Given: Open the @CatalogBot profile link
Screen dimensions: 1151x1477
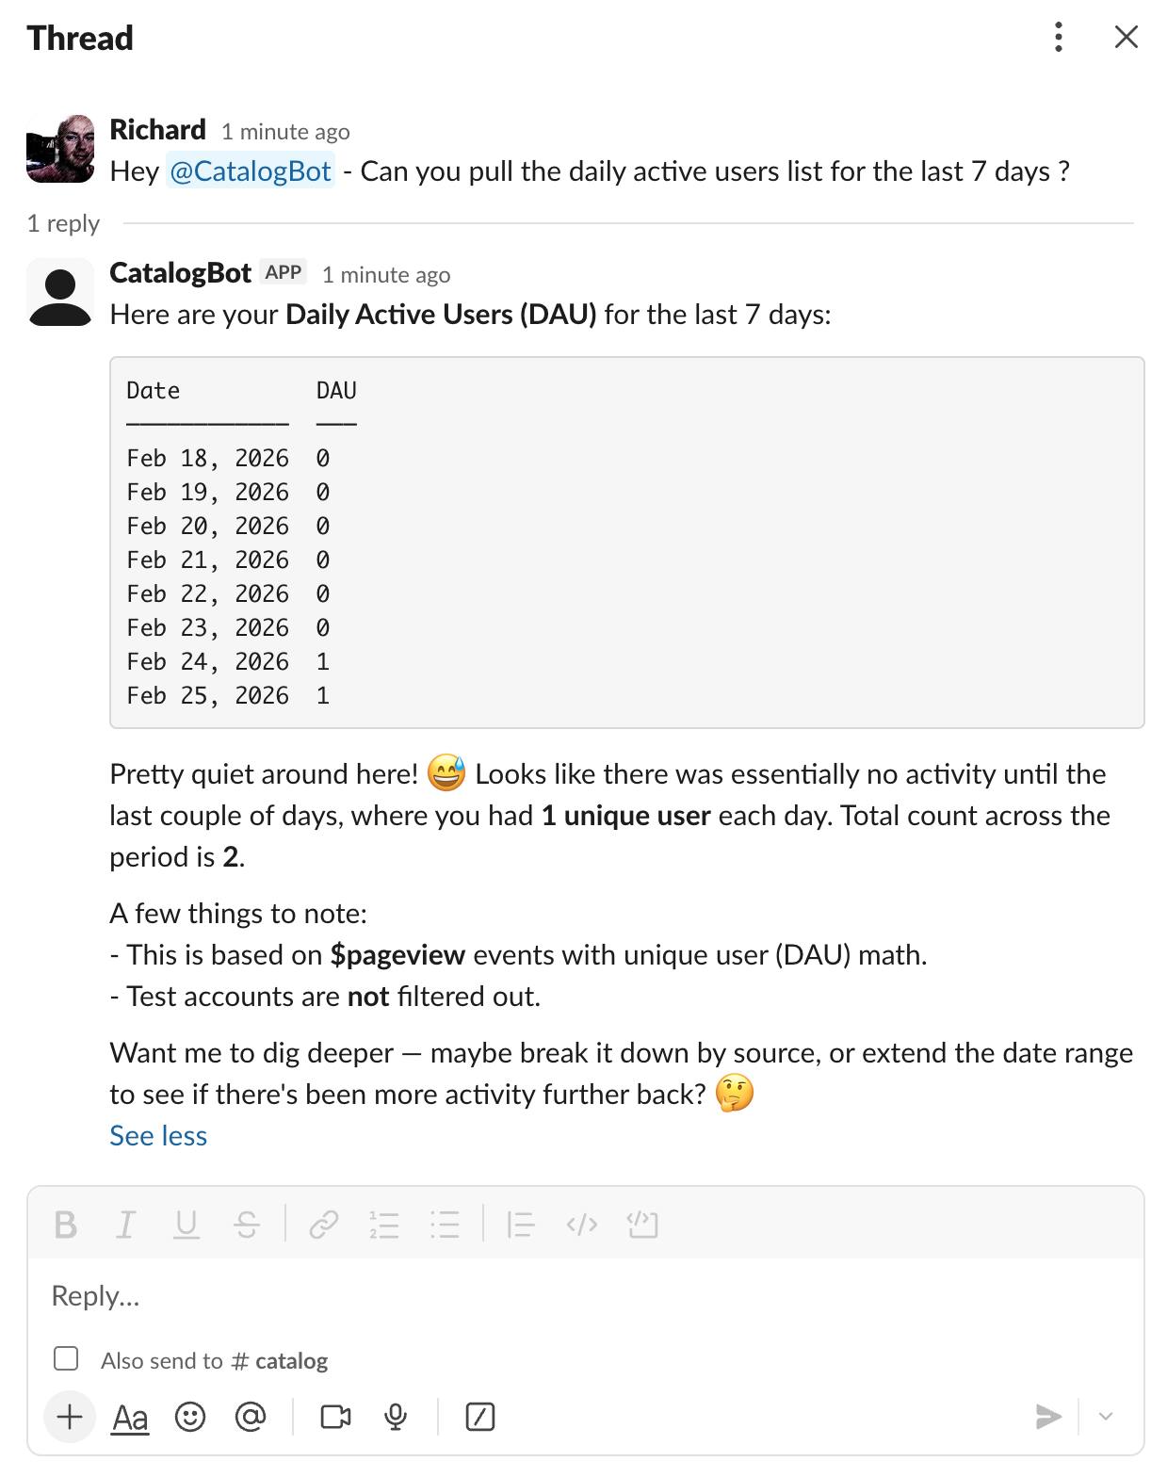Looking at the screenshot, I should [249, 171].
